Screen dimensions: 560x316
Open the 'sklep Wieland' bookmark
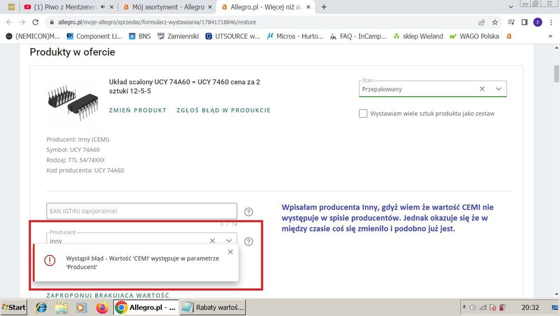pyautogui.click(x=418, y=36)
